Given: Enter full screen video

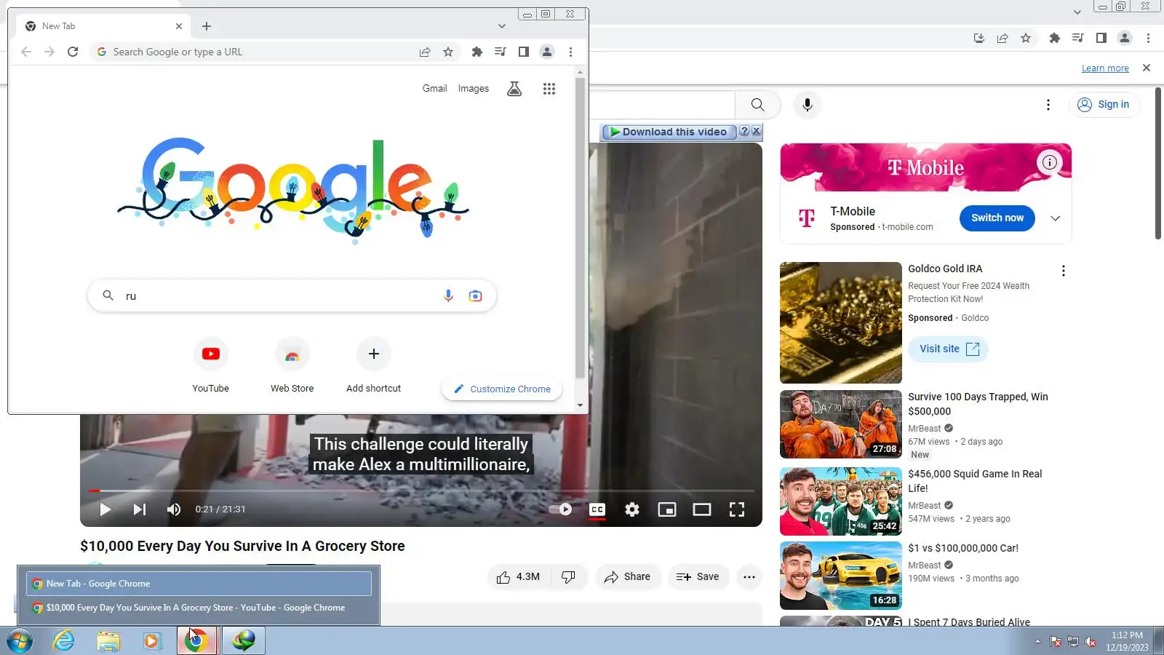Looking at the screenshot, I should point(737,509).
